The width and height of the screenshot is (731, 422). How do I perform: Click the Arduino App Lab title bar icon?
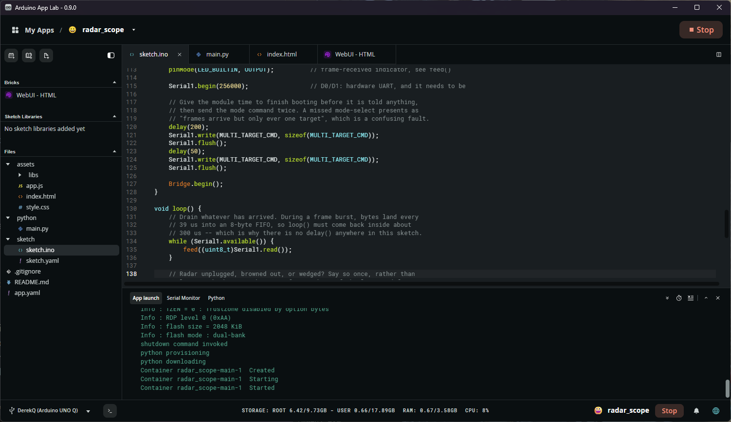[x=8, y=7]
